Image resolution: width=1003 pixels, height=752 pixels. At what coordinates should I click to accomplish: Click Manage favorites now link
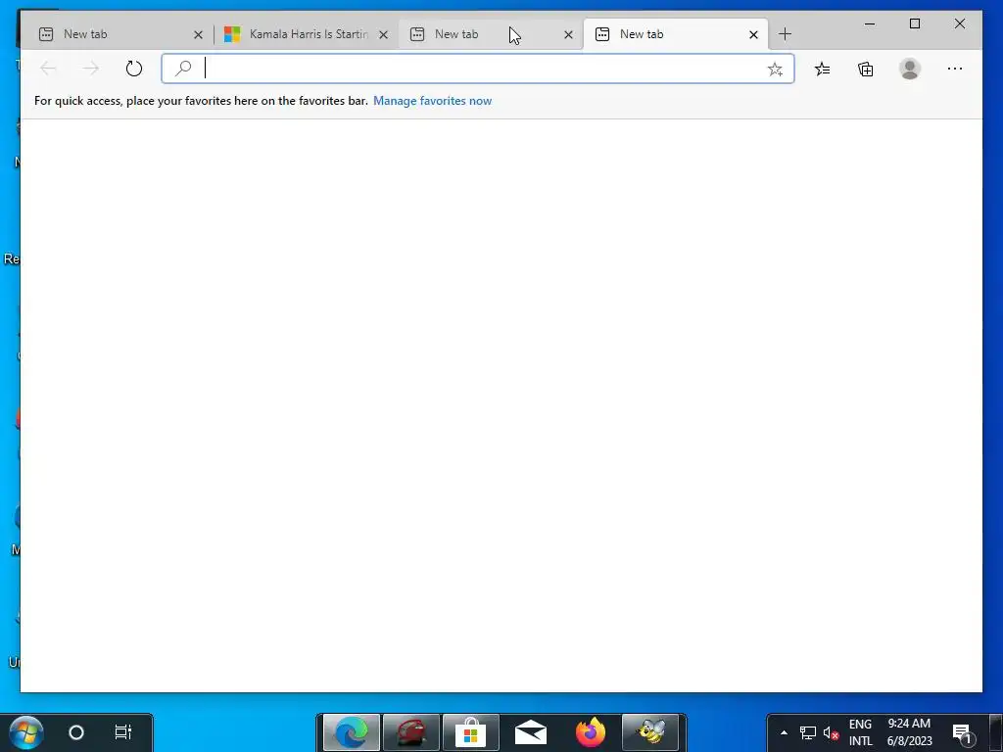point(432,101)
